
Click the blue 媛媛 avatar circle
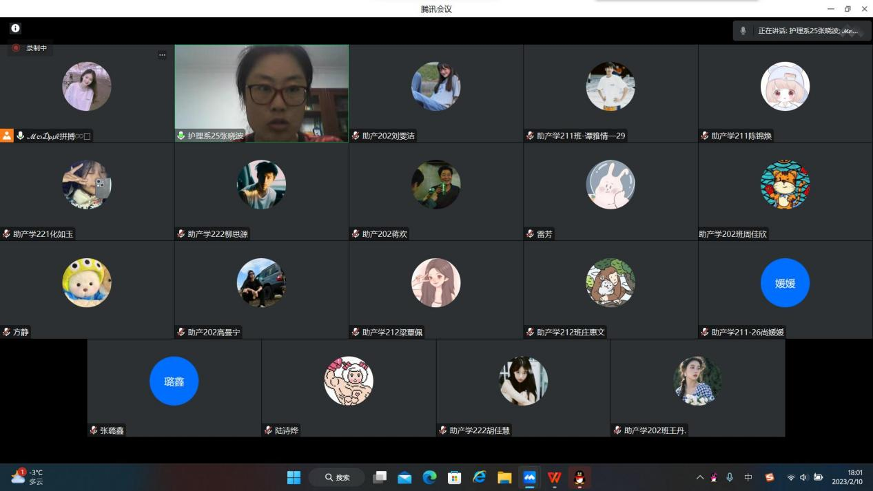[x=785, y=283]
